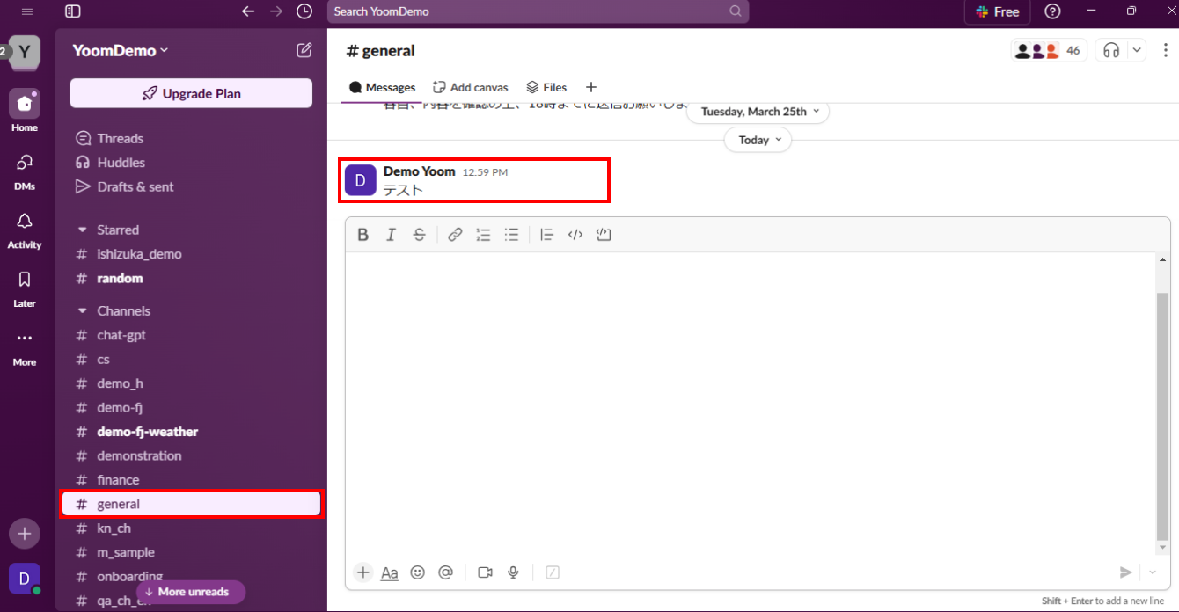Screen dimensions: 1179x612
Task: Toggle bulleted list formatting
Action: point(511,235)
